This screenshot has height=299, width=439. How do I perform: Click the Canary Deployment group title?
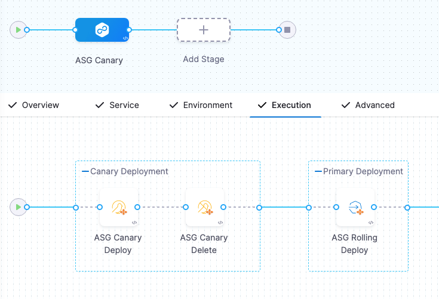pos(129,171)
